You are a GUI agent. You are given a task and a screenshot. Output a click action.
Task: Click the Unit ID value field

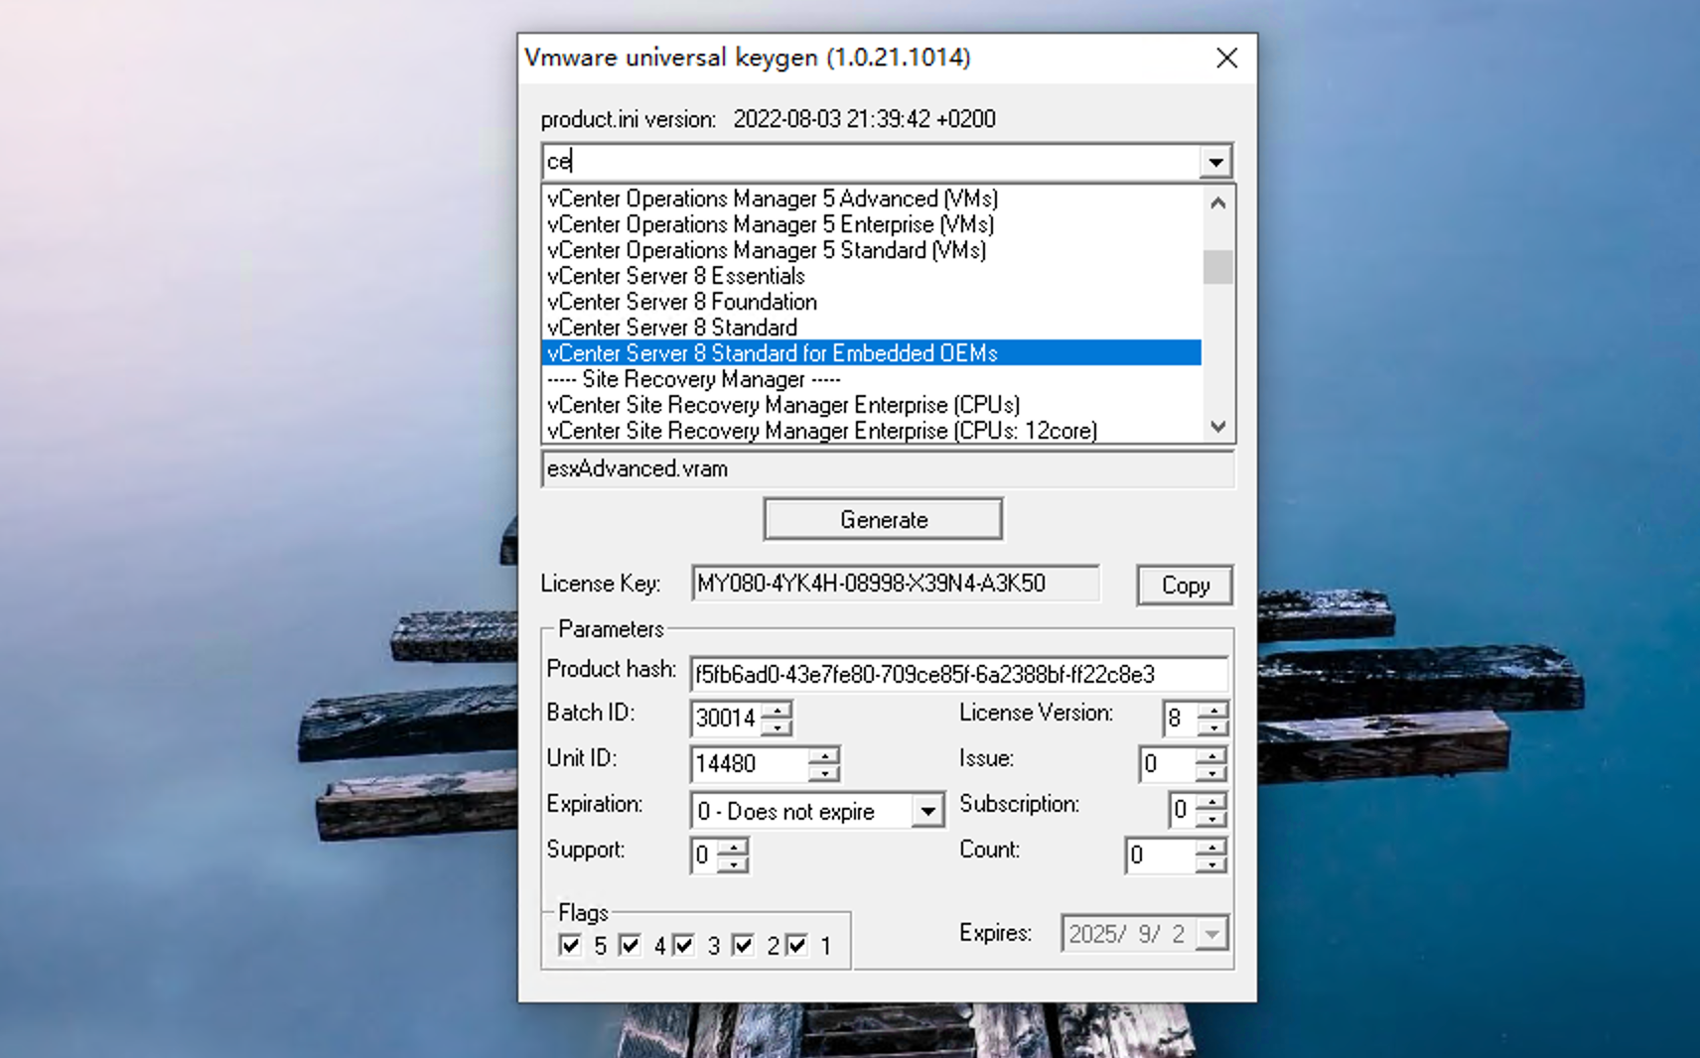coord(750,764)
